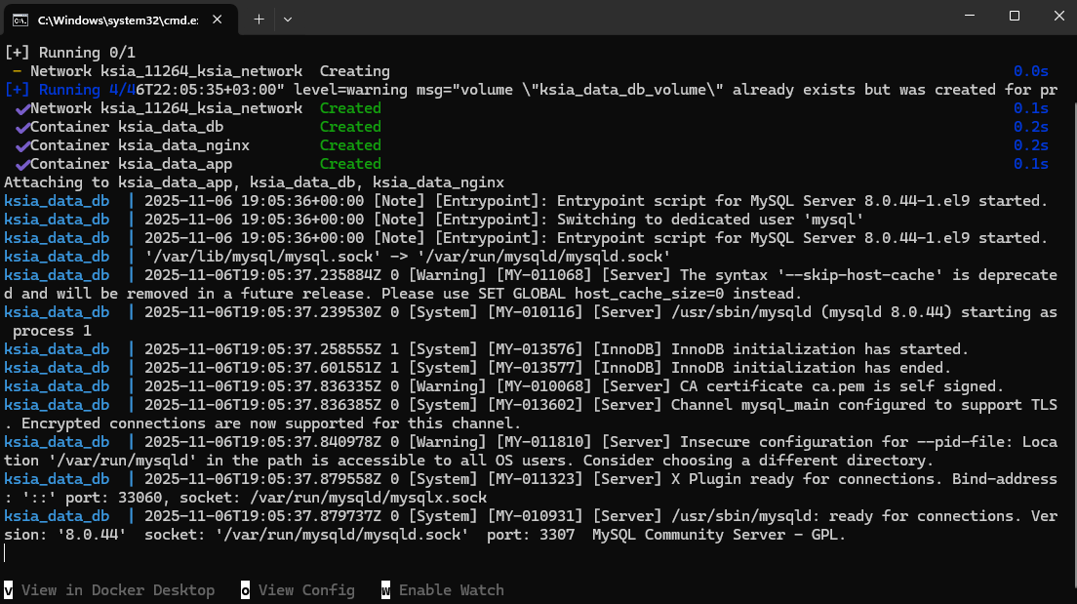The width and height of the screenshot is (1077, 604).
Task: Click the cmd icon in the tab
Action: point(20,19)
